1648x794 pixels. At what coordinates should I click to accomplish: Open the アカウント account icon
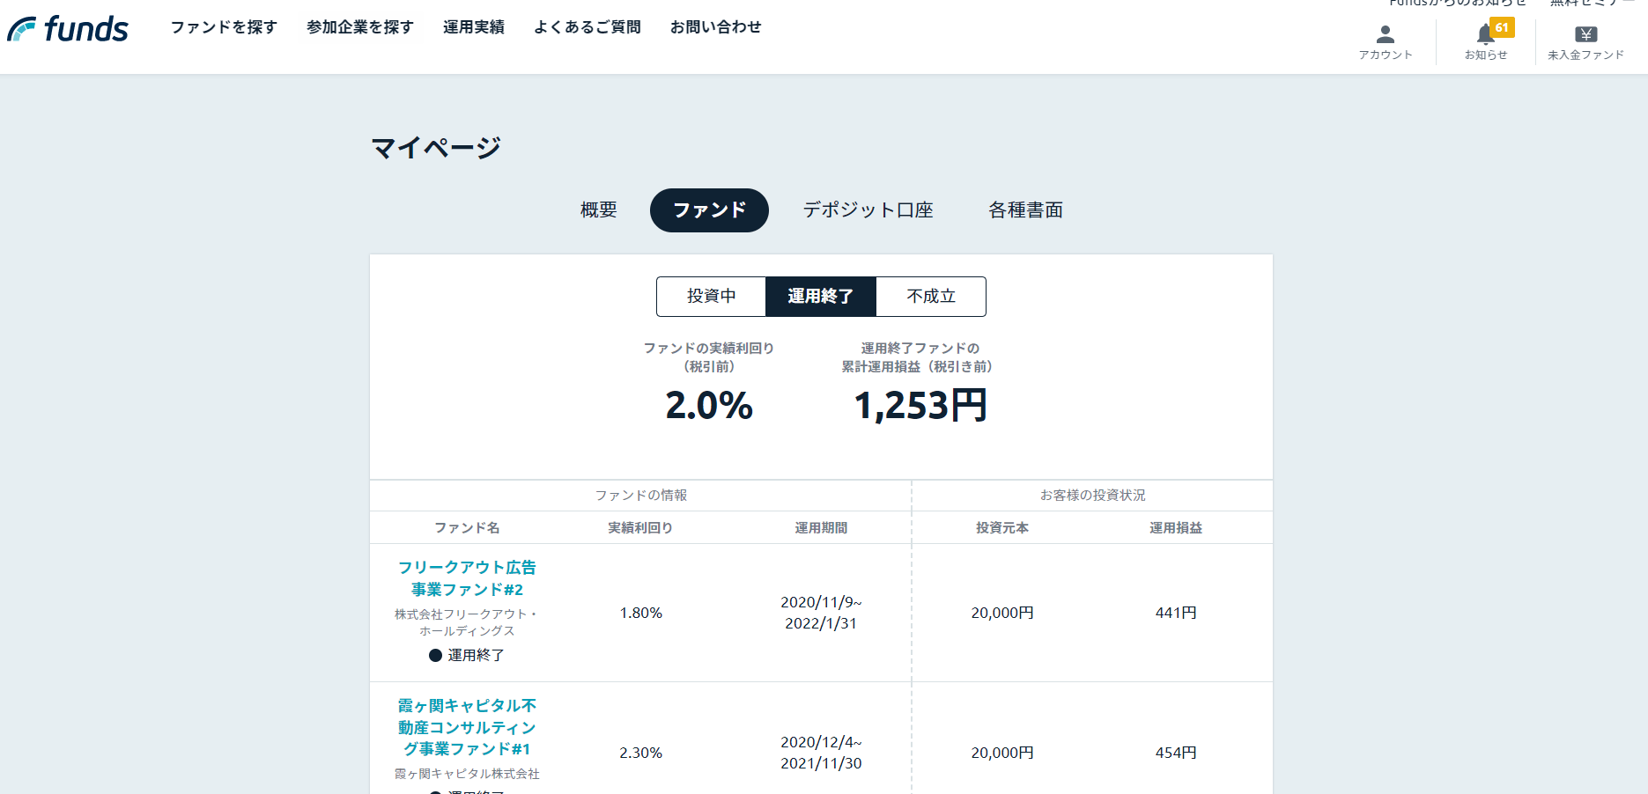1386,41
